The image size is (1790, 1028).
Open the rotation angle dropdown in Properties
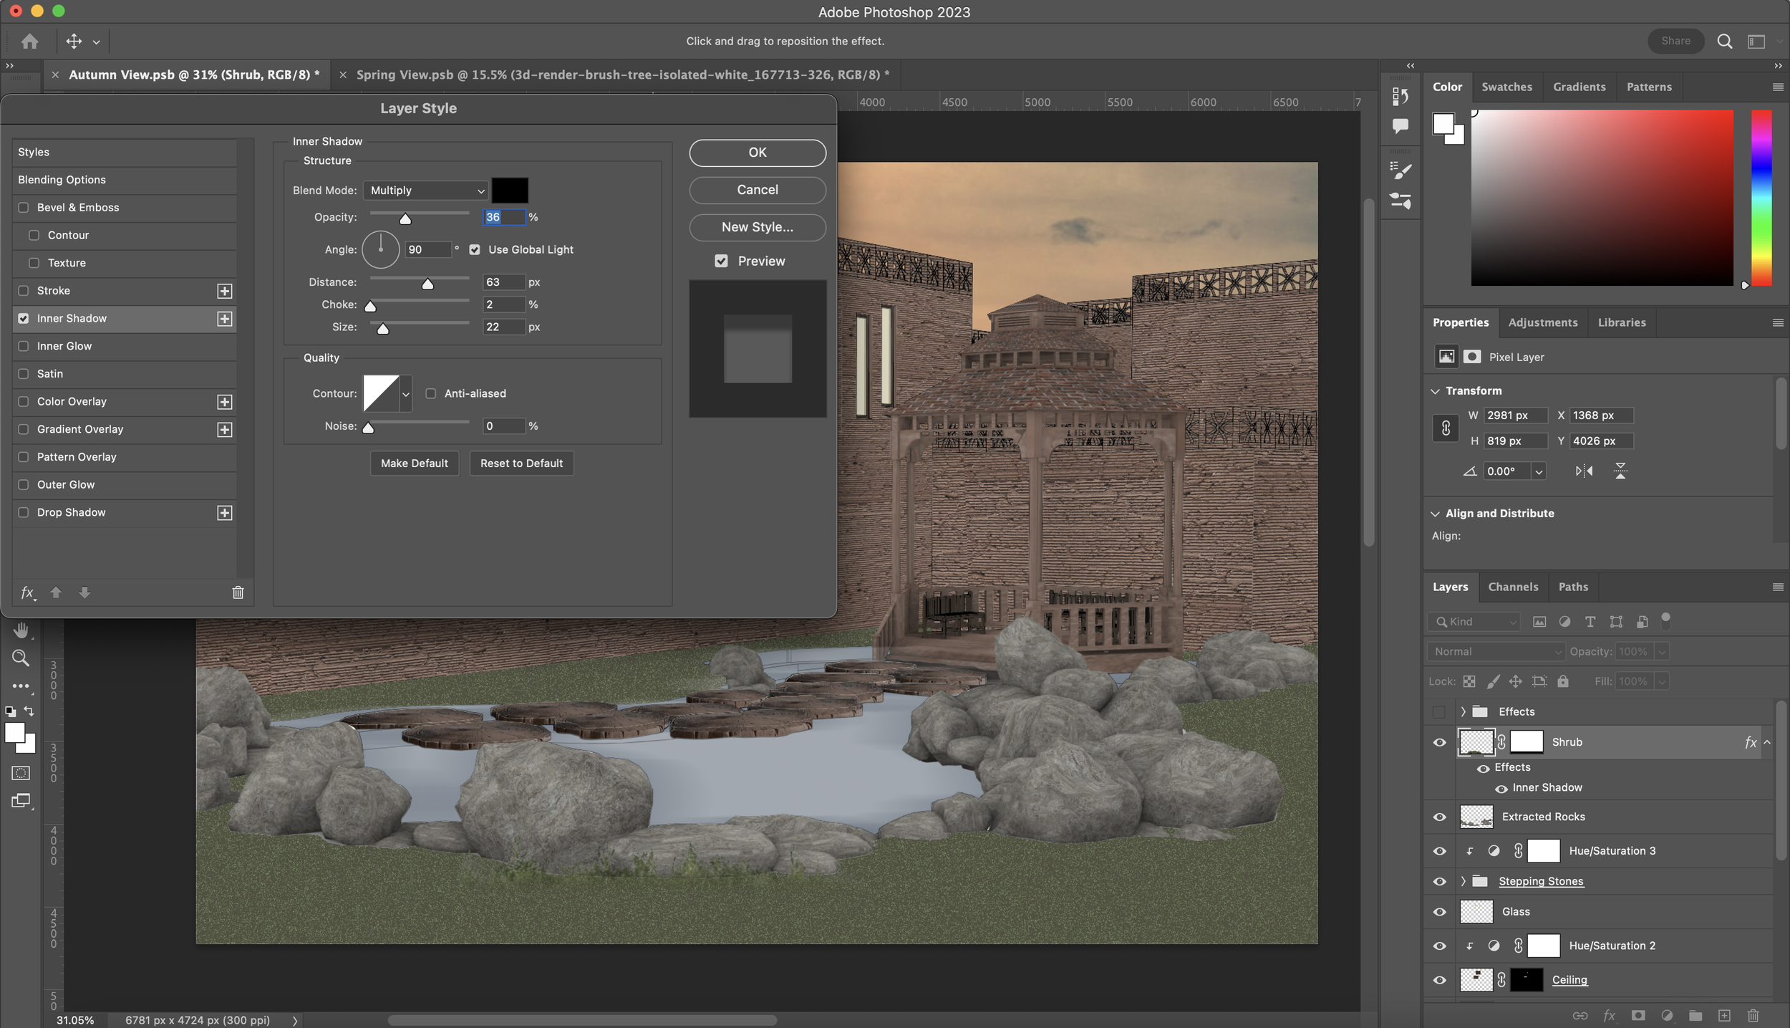click(x=1539, y=471)
